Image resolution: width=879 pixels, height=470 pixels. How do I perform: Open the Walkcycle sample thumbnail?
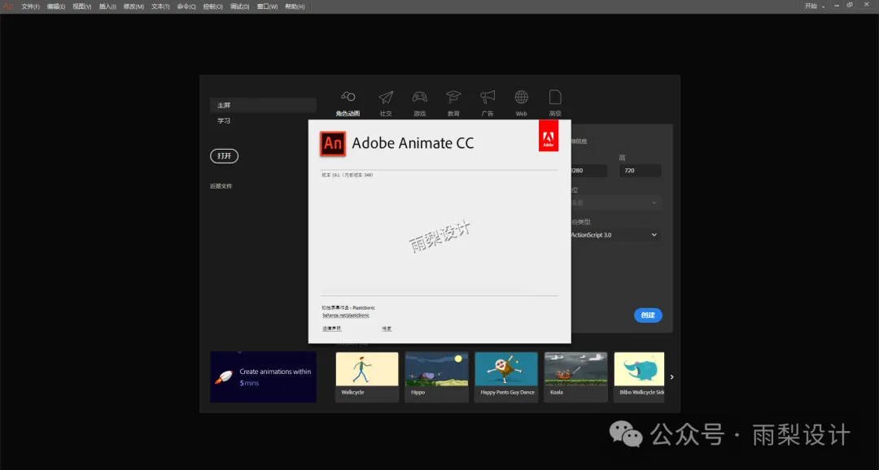pyautogui.click(x=367, y=376)
